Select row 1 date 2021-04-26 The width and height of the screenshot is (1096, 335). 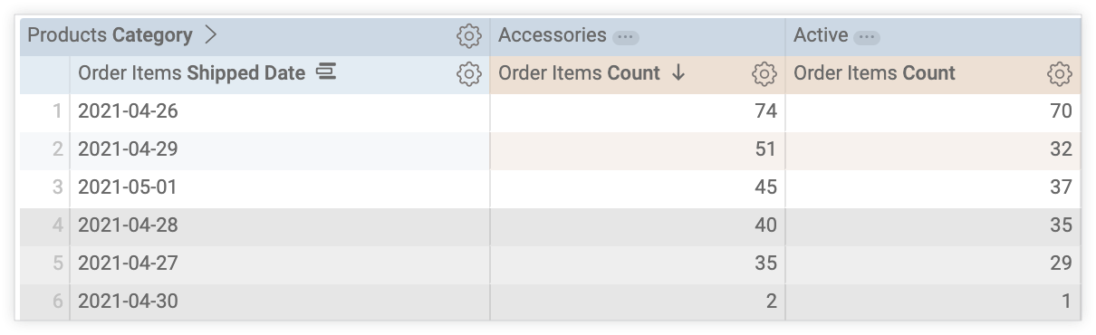(128, 111)
